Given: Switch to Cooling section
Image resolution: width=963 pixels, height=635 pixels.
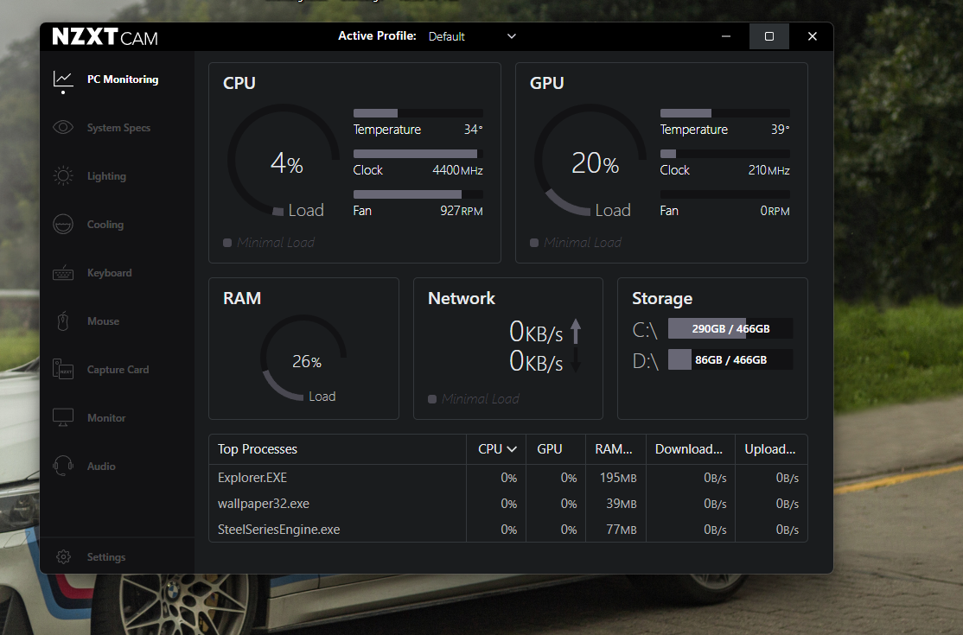Looking at the screenshot, I should (105, 225).
